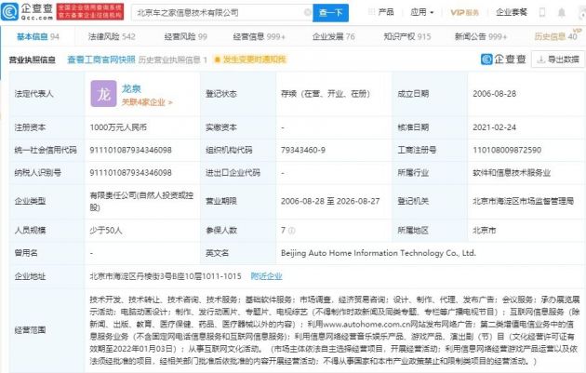Image resolution: width=586 pixels, height=373 pixels.
Task: Click the 导出数据 export button
Action: pos(558,60)
